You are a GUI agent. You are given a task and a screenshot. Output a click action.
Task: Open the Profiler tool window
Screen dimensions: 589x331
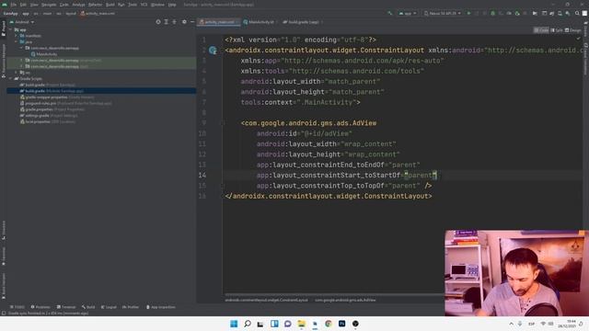point(131,307)
